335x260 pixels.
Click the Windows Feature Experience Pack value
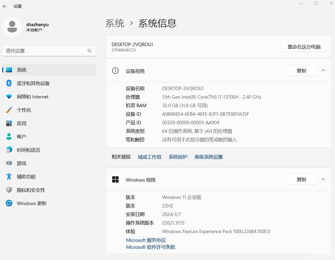coord(216,231)
